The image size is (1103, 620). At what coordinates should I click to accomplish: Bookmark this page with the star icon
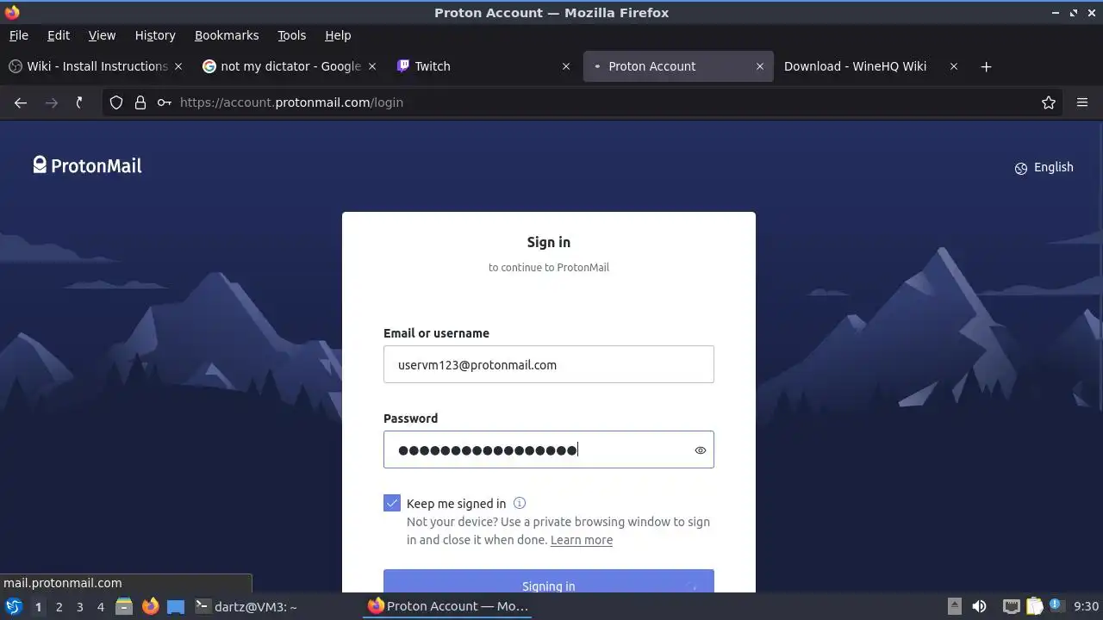pyautogui.click(x=1049, y=102)
